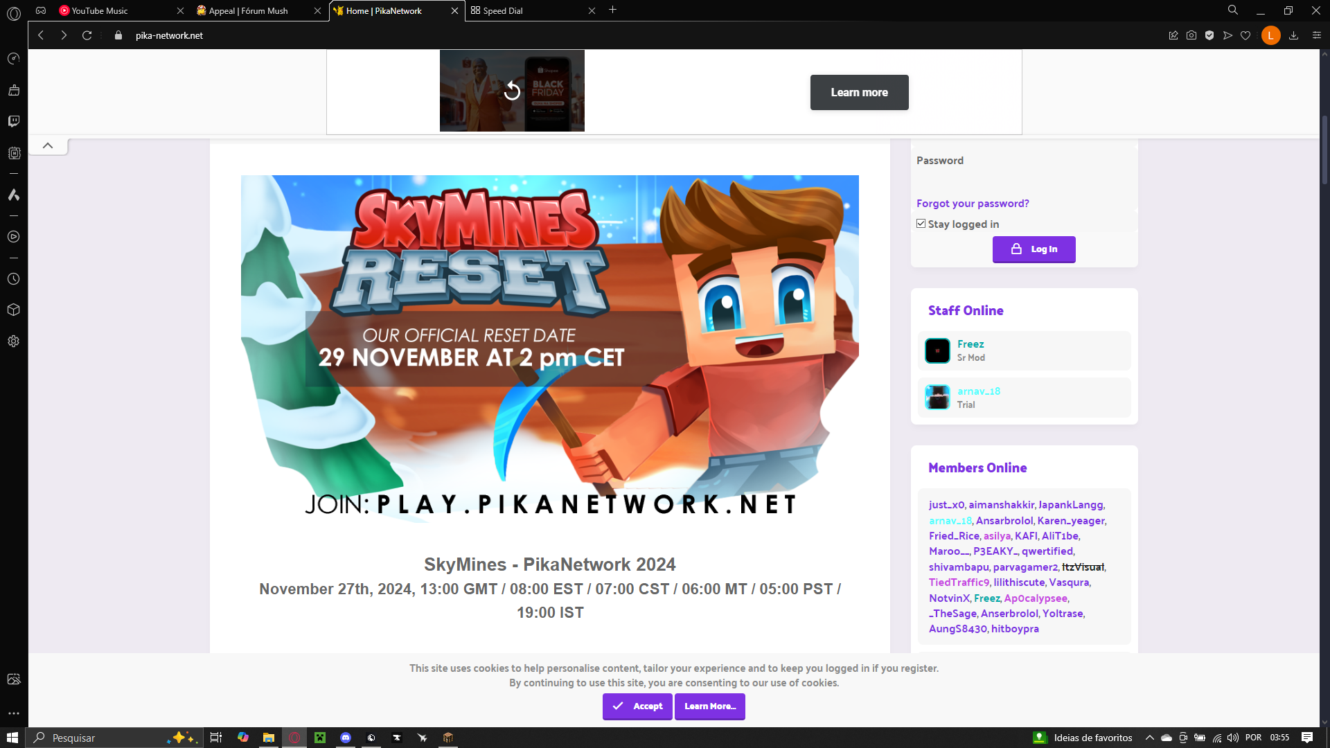Viewport: 1330px width, 748px height.
Task: Open the Windows Start menu
Action: point(12,738)
